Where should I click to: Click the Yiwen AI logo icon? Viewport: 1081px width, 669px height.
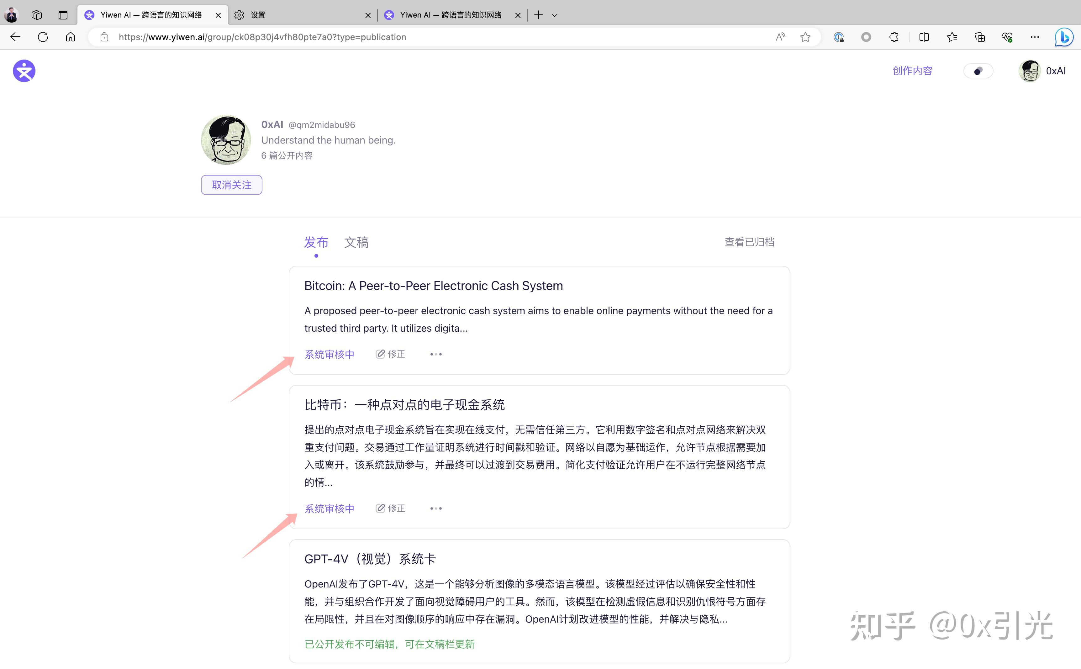point(24,71)
